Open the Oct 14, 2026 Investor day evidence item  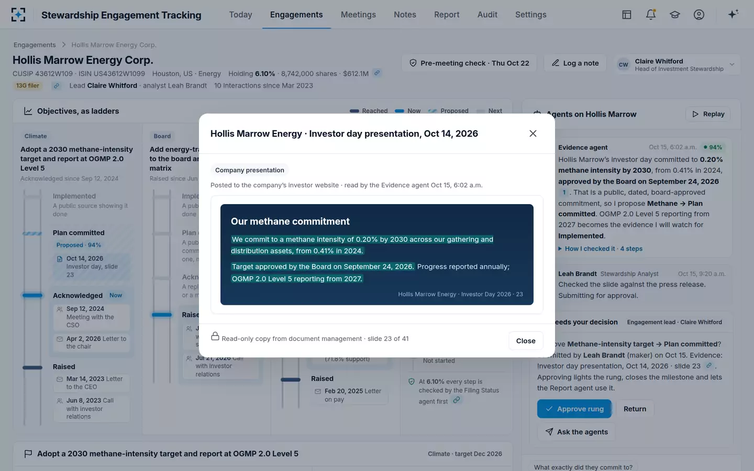[92, 266]
